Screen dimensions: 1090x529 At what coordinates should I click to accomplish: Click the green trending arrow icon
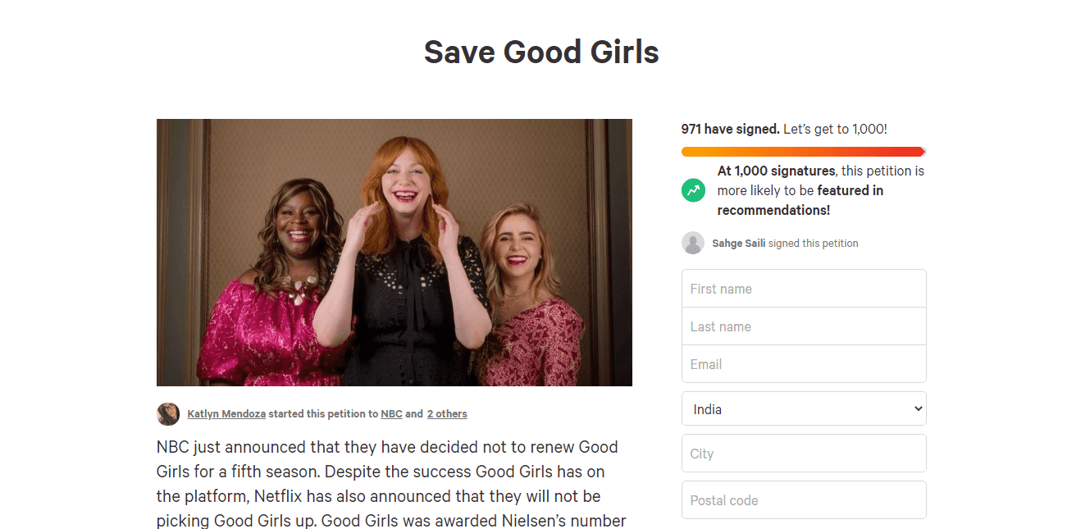click(693, 190)
